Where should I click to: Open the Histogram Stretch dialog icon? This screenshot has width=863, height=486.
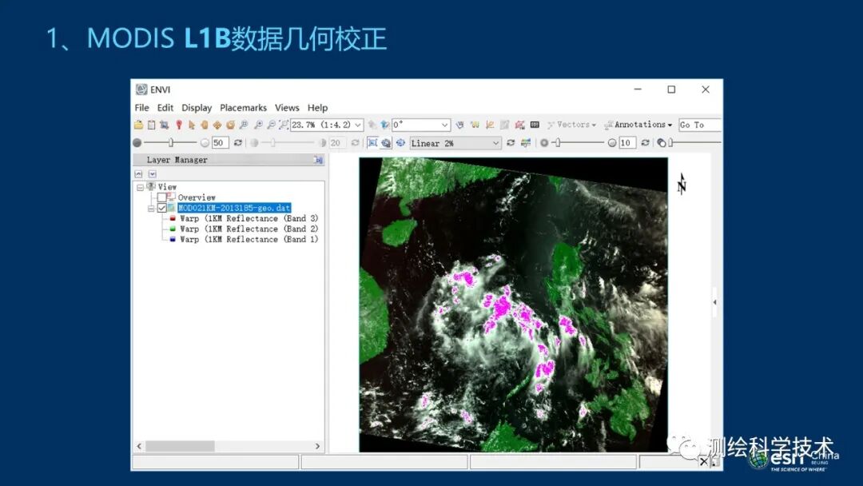tap(526, 142)
